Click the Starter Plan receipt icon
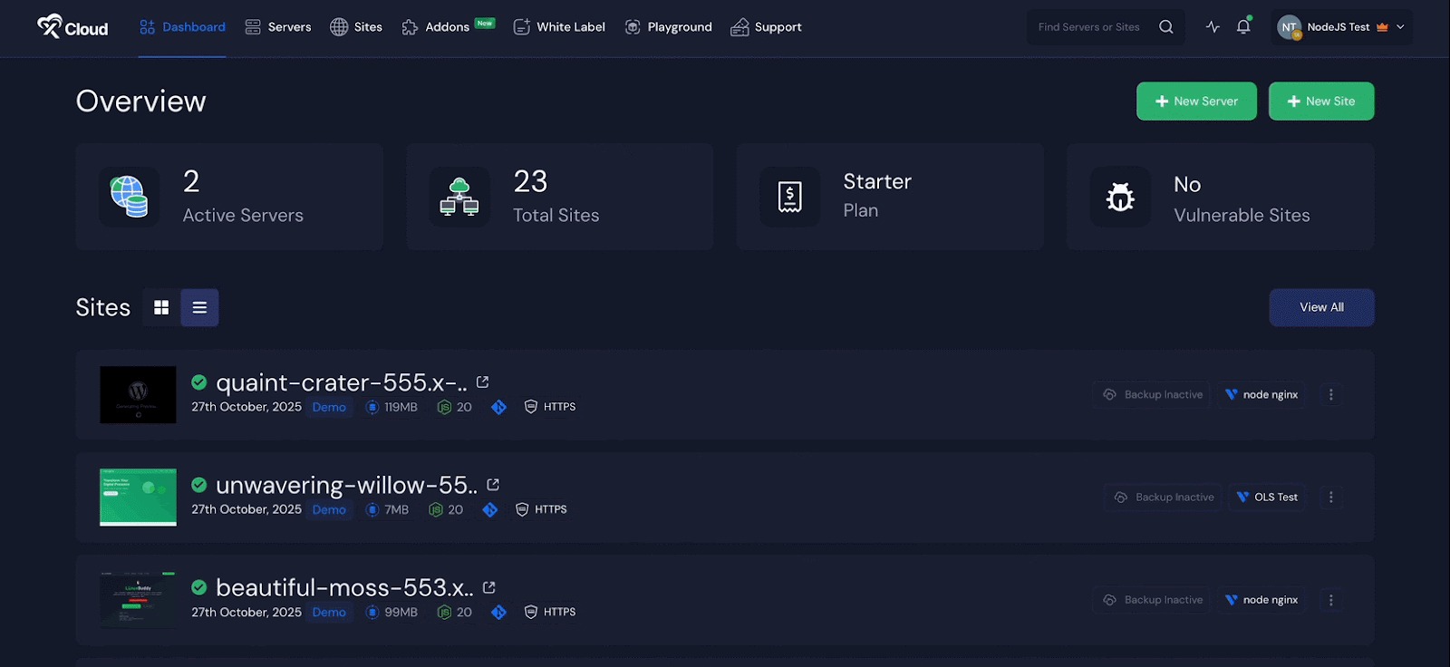This screenshot has height=667, width=1450. pyautogui.click(x=789, y=197)
